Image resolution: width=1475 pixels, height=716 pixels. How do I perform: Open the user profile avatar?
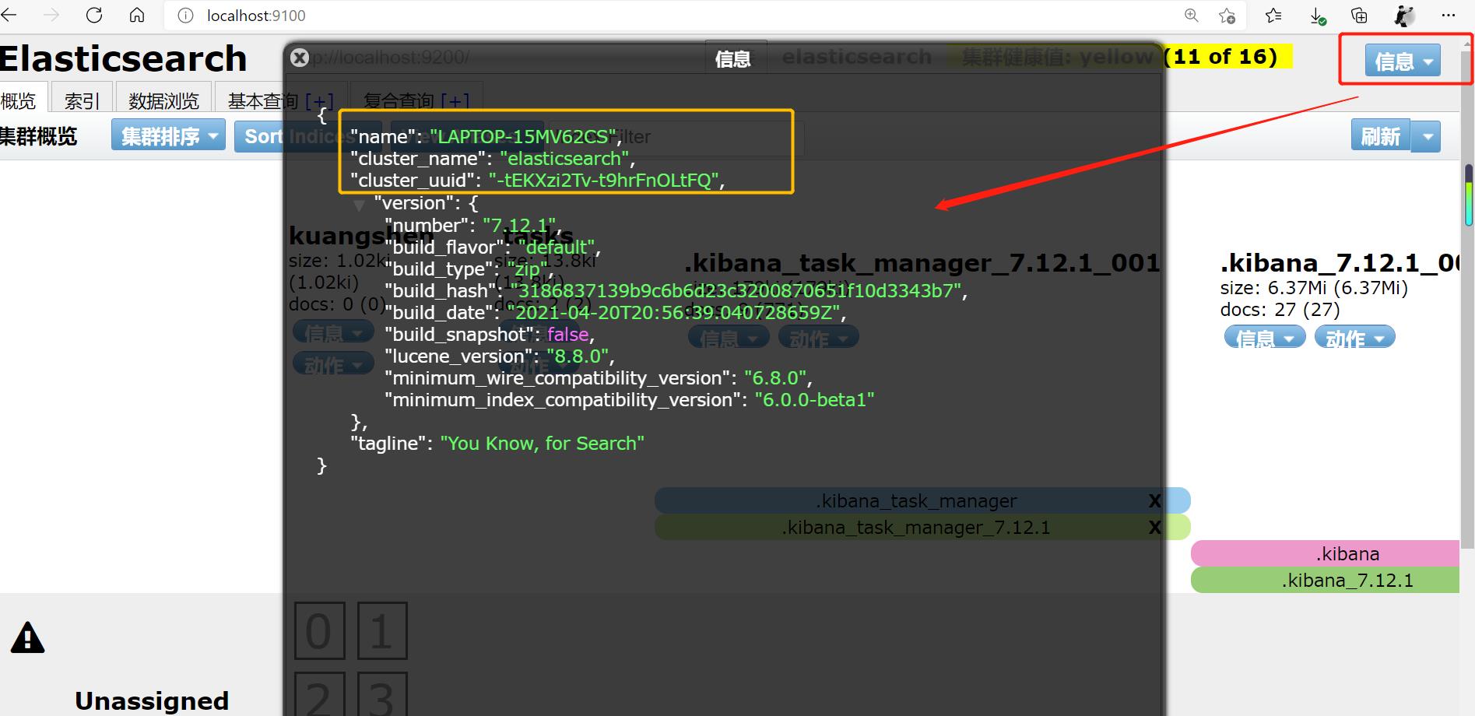point(1403,16)
